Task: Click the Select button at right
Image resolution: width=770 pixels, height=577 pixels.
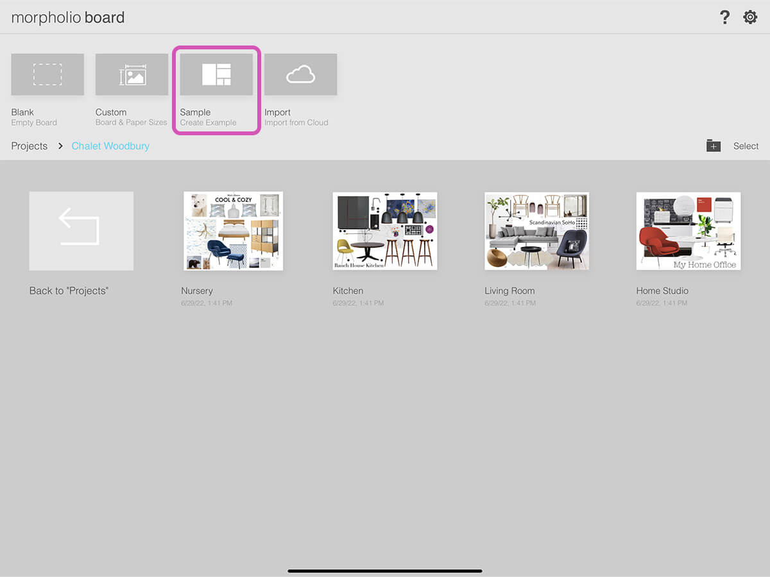Action: (x=746, y=146)
